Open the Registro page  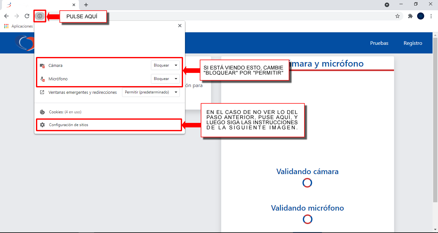click(413, 43)
